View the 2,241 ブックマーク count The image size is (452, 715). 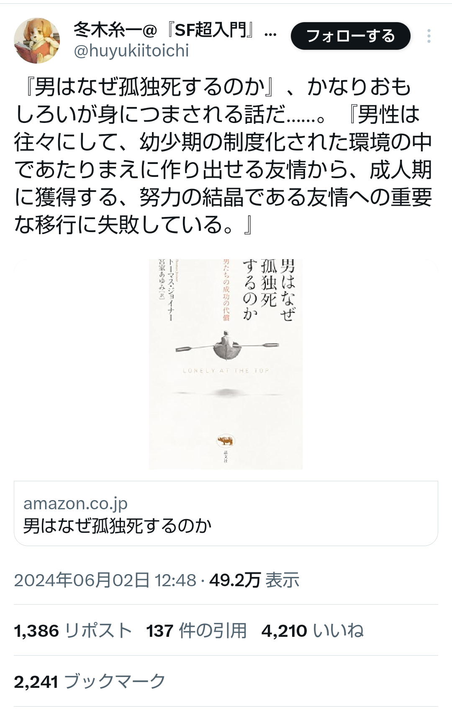90,682
